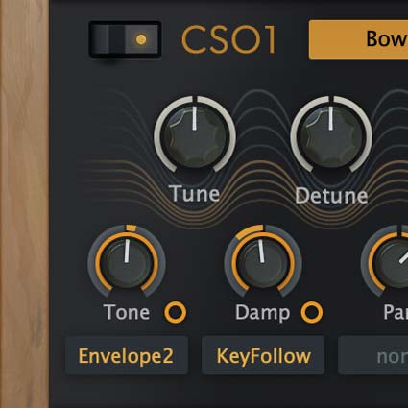The image size is (408, 408).
Task: Click the orange indicator light on switch
Action: [x=141, y=39]
